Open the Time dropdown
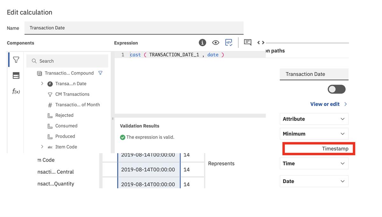 pyautogui.click(x=314, y=163)
